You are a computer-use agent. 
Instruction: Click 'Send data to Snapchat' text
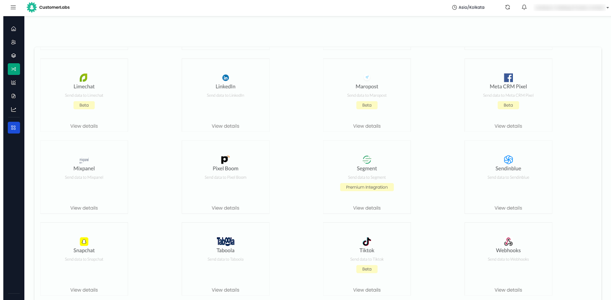pos(84,259)
